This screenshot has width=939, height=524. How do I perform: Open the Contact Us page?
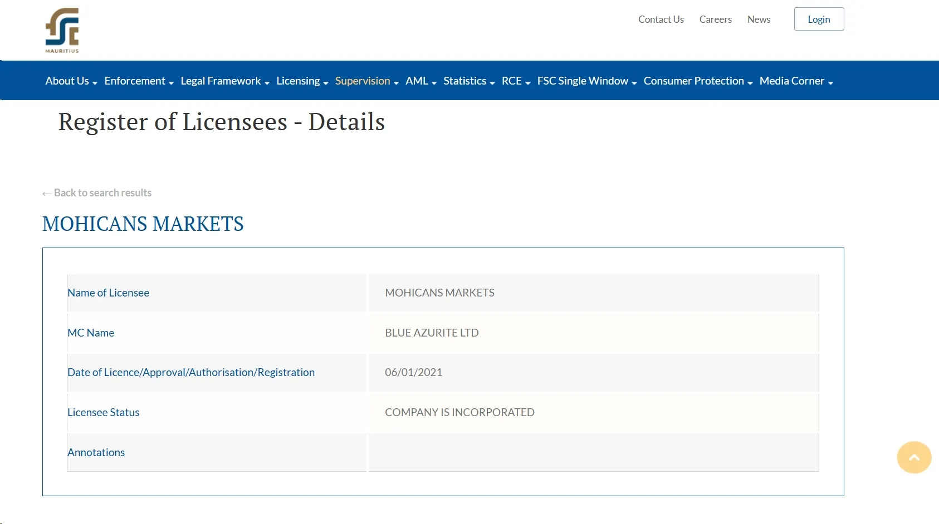click(661, 19)
